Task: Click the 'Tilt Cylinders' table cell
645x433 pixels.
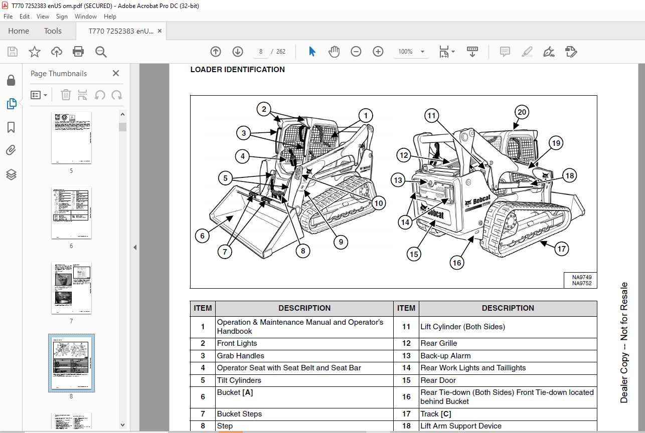Action: pos(304,380)
